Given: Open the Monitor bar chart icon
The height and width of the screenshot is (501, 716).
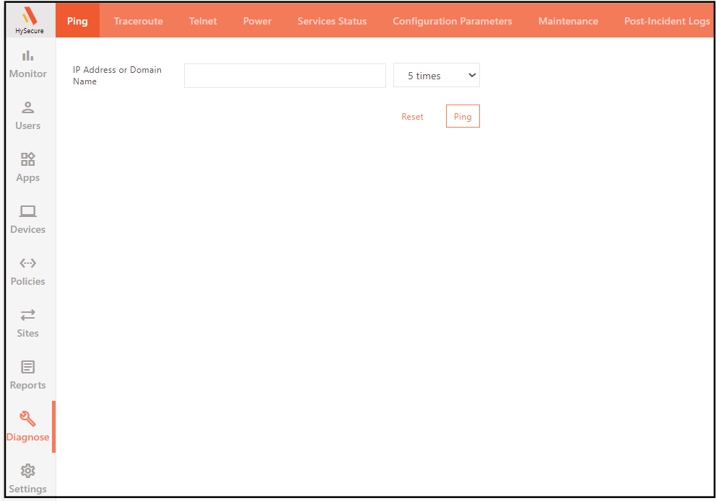Looking at the screenshot, I should pyautogui.click(x=28, y=56).
